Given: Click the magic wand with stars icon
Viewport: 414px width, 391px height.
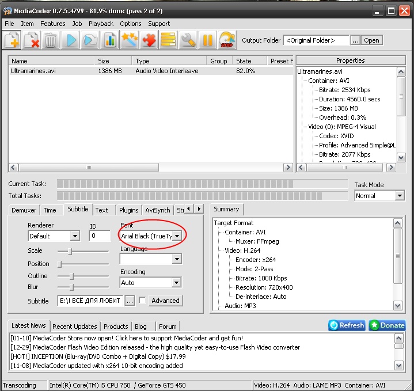Looking at the screenshot, I should 129,40.
